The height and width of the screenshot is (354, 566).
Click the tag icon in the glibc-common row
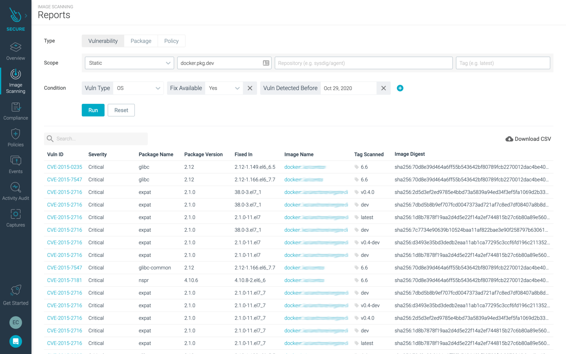[x=357, y=268]
